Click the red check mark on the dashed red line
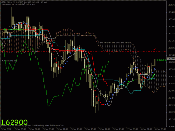Image resolution: width=175 pixels, height=131 pixels. click(x=155, y=49)
